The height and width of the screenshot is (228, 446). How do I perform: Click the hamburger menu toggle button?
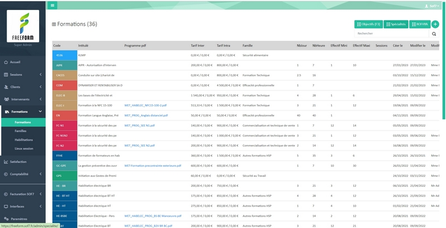[52, 5]
